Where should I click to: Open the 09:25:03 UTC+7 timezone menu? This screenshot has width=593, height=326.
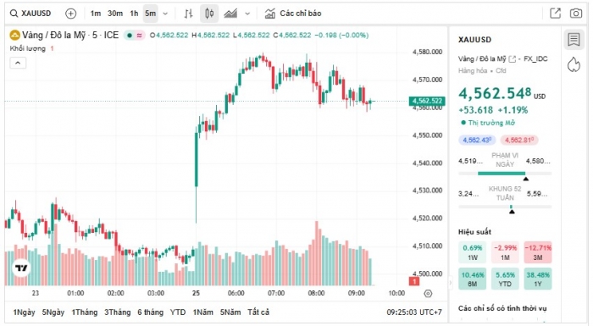coord(414,312)
